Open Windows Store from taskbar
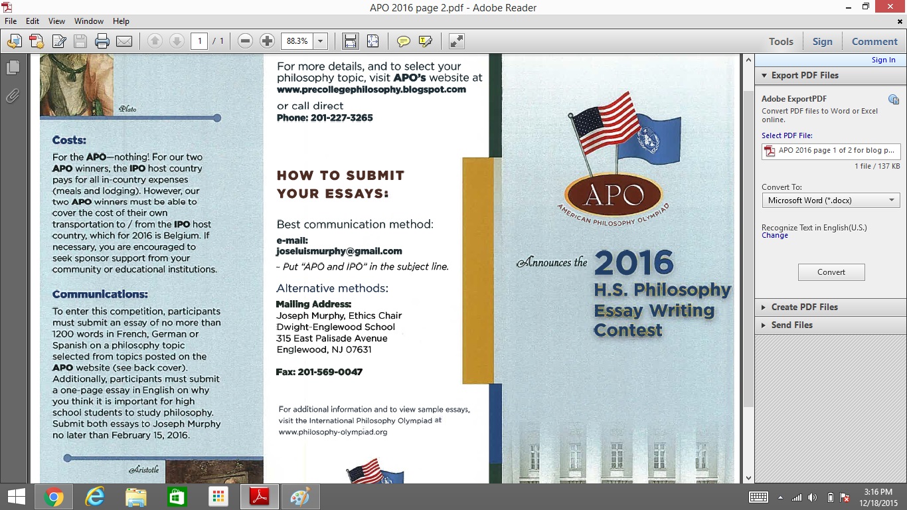The image size is (907, 510). (x=177, y=497)
